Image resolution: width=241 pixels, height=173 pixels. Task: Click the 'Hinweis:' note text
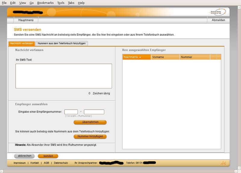(56, 145)
